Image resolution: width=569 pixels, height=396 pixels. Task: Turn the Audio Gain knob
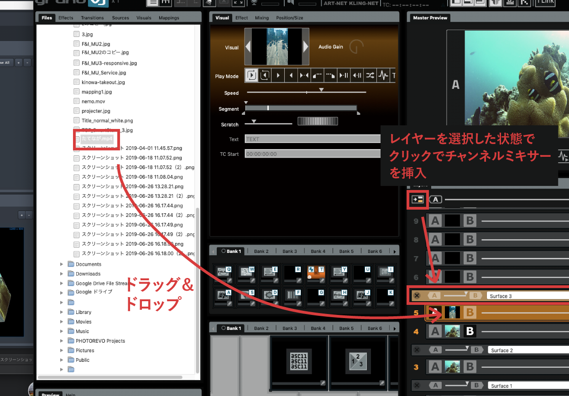(x=356, y=47)
